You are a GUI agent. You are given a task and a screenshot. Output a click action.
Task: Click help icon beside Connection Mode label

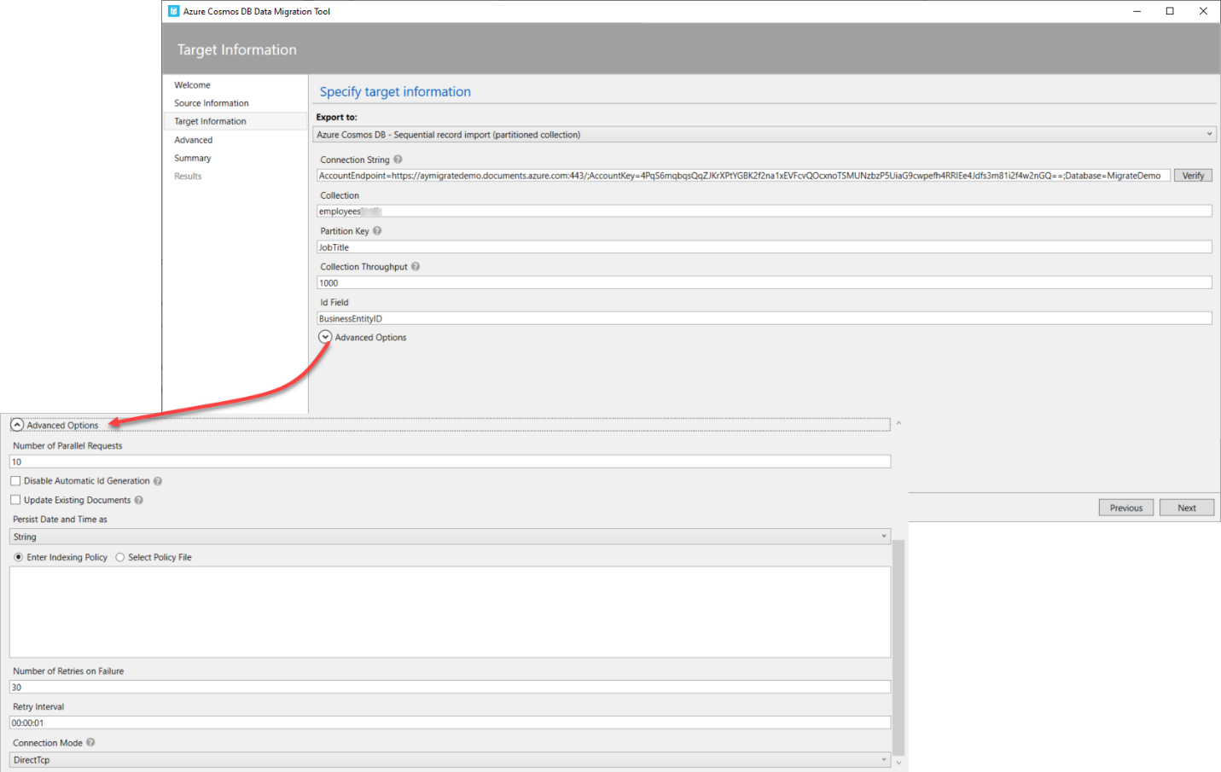(90, 743)
